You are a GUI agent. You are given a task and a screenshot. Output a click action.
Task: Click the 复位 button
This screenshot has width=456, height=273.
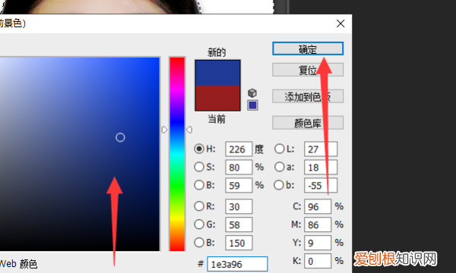(x=308, y=70)
